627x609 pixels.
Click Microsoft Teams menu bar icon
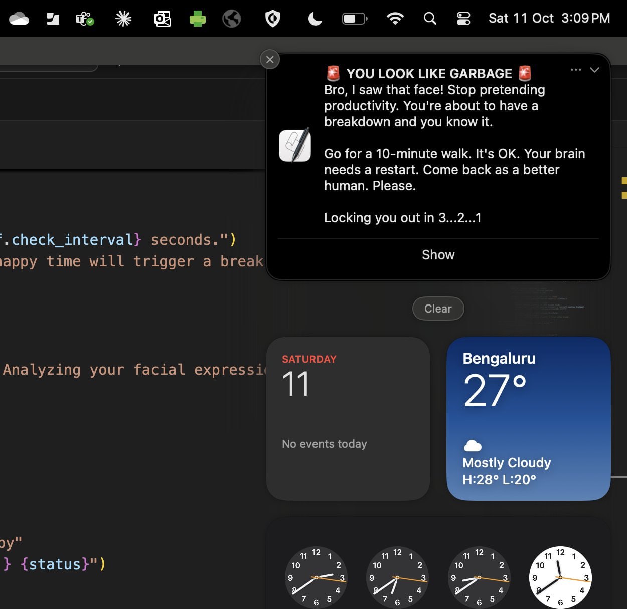tap(85, 19)
